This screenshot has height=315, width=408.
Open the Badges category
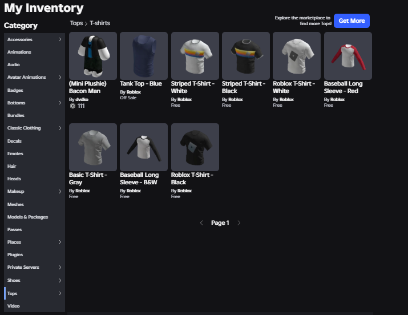[x=15, y=90]
